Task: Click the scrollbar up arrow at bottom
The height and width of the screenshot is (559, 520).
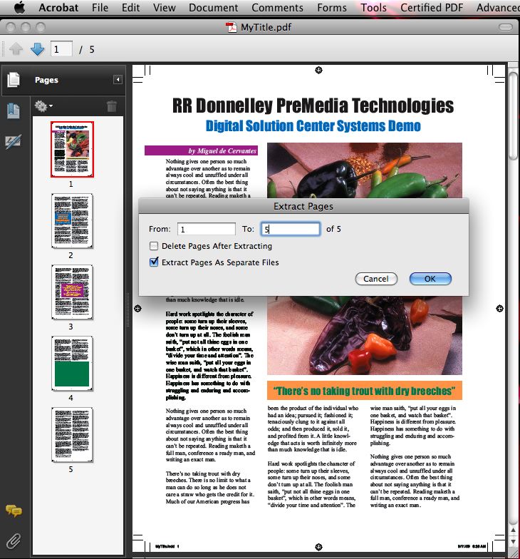Action: pyautogui.click(x=513, y=530)
